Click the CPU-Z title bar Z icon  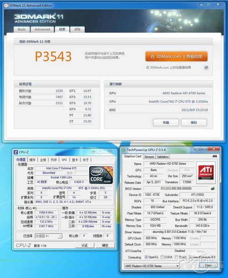pyautogui.click(x=16, y=152)
